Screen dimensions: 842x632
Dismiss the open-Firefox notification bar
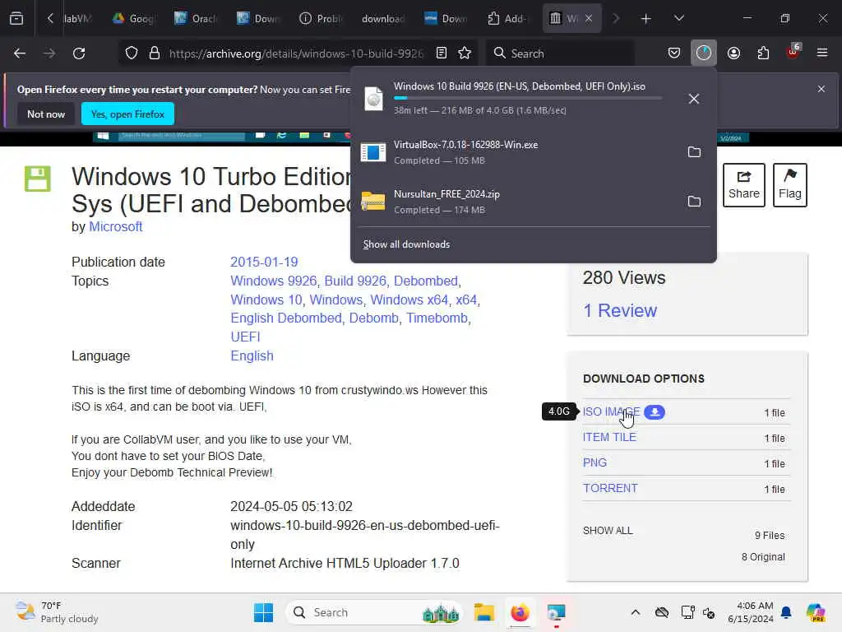(821, 89)
